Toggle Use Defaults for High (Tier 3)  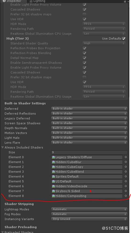coord(124,38)
